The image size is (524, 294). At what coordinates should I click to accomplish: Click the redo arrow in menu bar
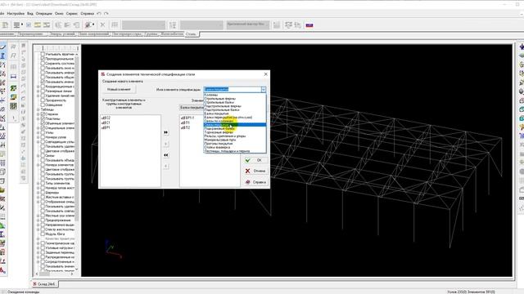(x=106, y=14)
